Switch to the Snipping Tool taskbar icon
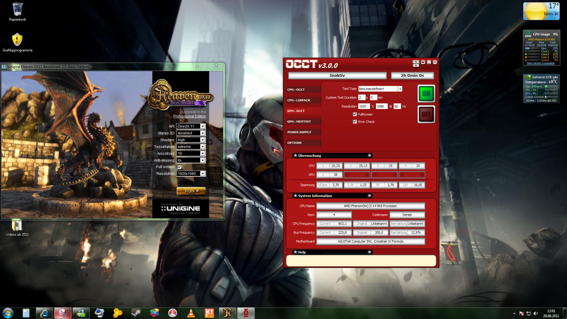Viewport: 567px width, 319px height. (x=63, y=313)
